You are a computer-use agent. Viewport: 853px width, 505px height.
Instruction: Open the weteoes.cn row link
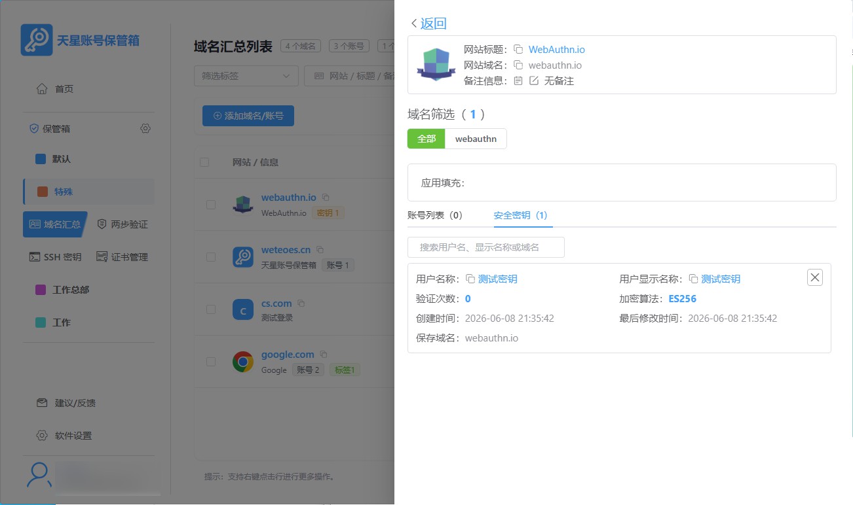click(x=286, y=249)
